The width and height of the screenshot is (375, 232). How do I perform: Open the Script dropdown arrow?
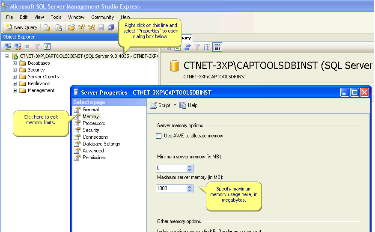coord(175,105)
